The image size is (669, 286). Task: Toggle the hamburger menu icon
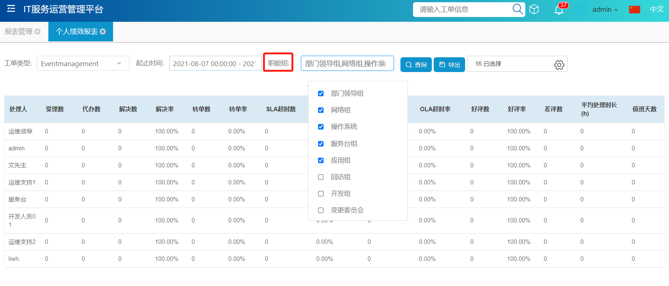(11, 8)
